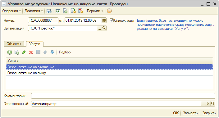Click the Услуга column header
The image size is (219, 118).
[x=109, y=61]
